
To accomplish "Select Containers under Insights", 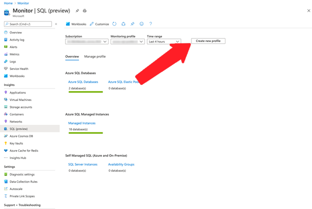I will point(16,114).
